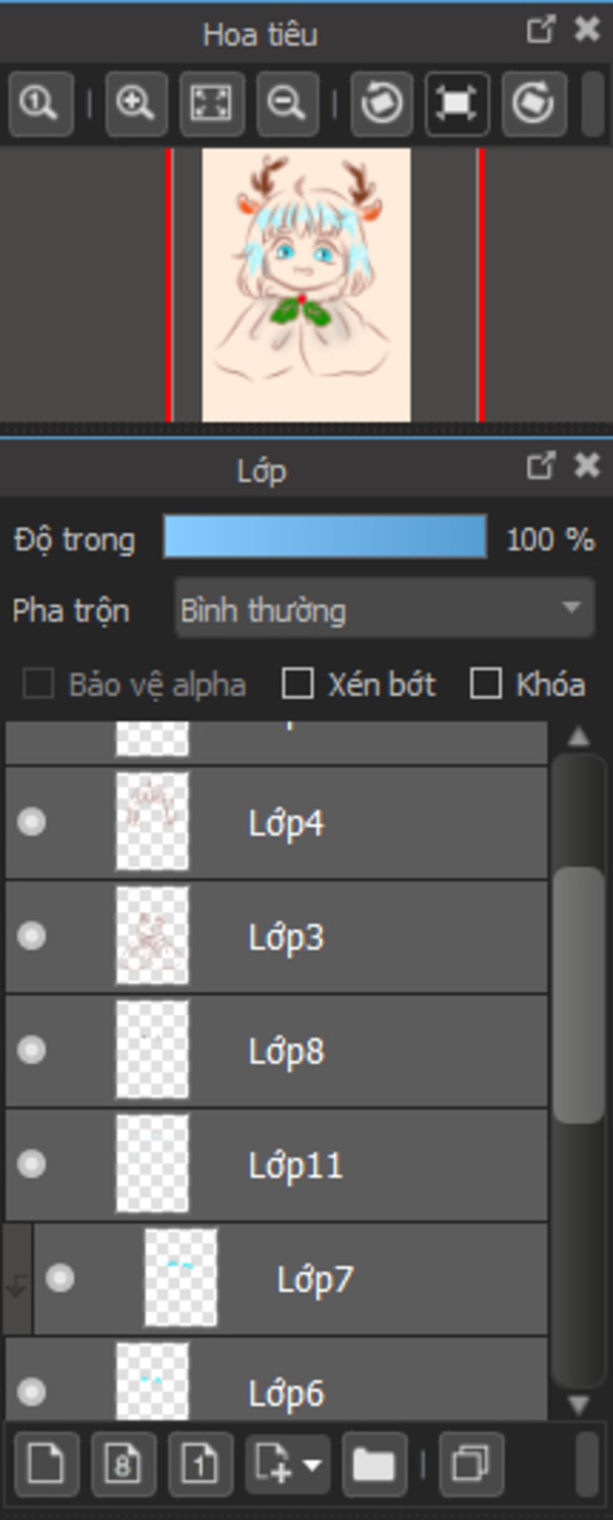This screenshot has width=613, height=1520.
Task: Reset navigator zoom to 100%
Action: point(40,104)
